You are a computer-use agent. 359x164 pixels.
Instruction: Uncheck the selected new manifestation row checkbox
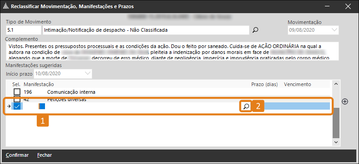click(17, 106)
